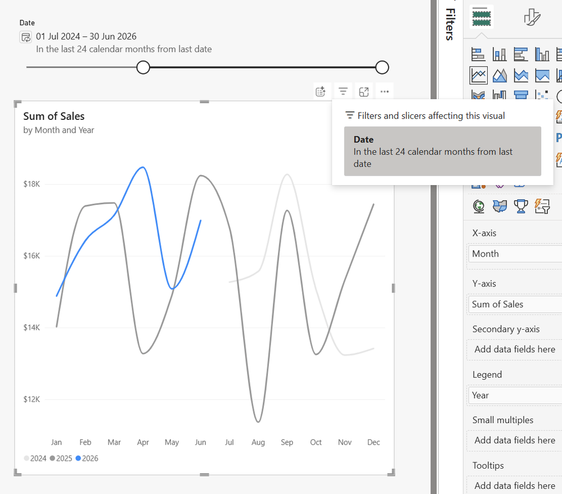The image size is (562, 494).
Task: Click the sparkle list icon in visual header
Action: [x=321, y=92]
